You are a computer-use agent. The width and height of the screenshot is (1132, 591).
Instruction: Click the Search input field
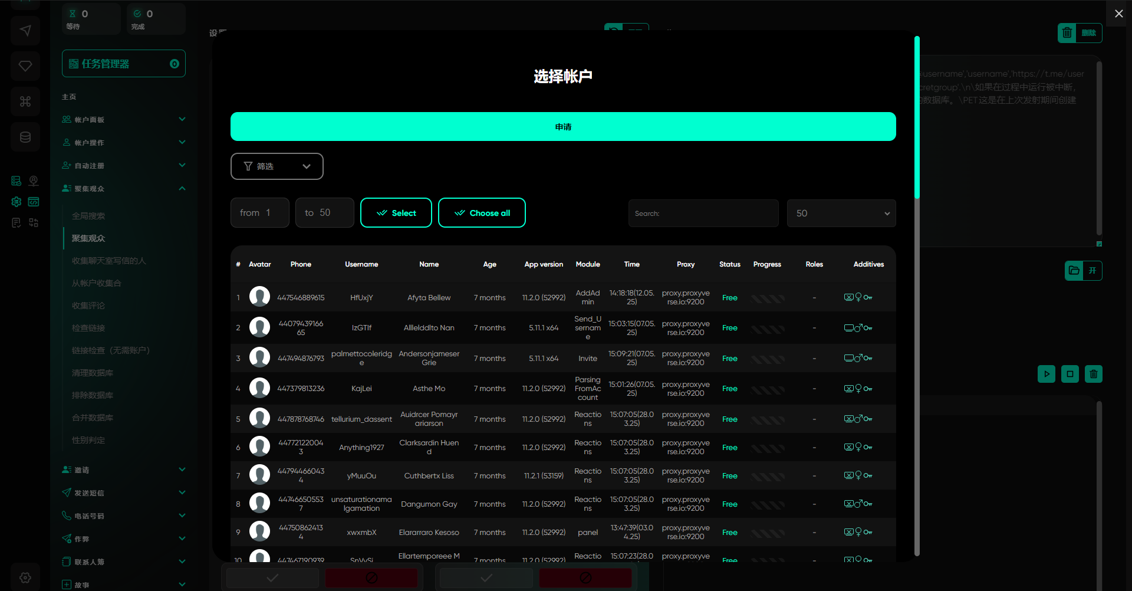click(x=703, y=214)
